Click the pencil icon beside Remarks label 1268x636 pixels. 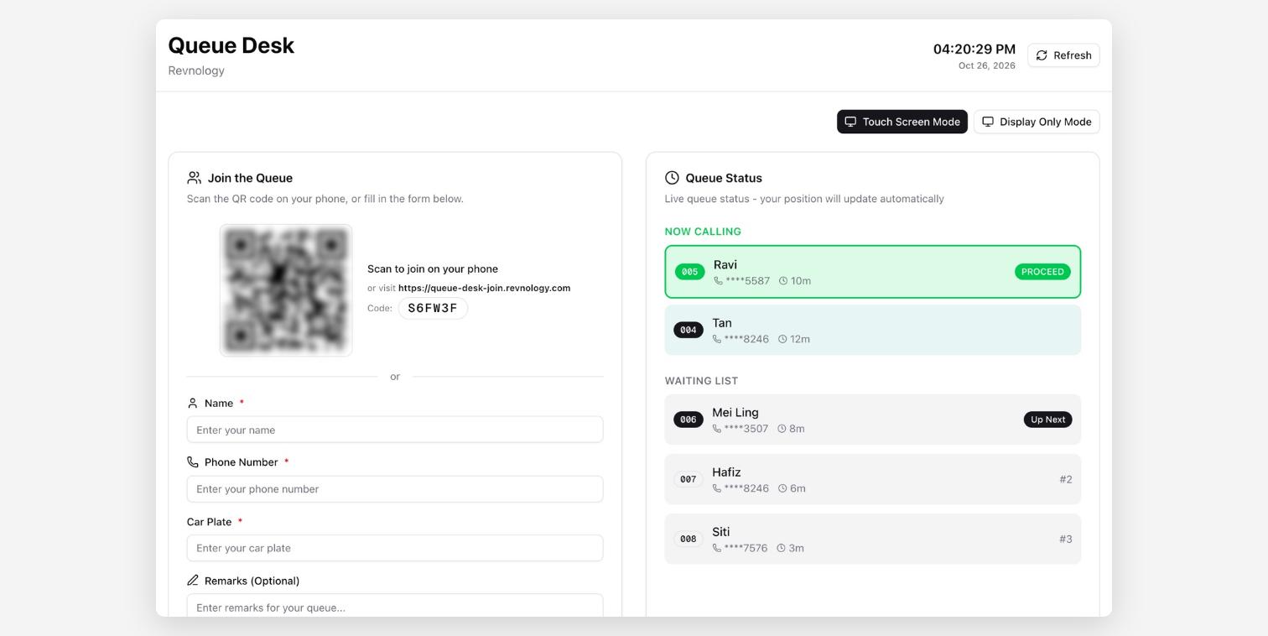tap(193, 581)
